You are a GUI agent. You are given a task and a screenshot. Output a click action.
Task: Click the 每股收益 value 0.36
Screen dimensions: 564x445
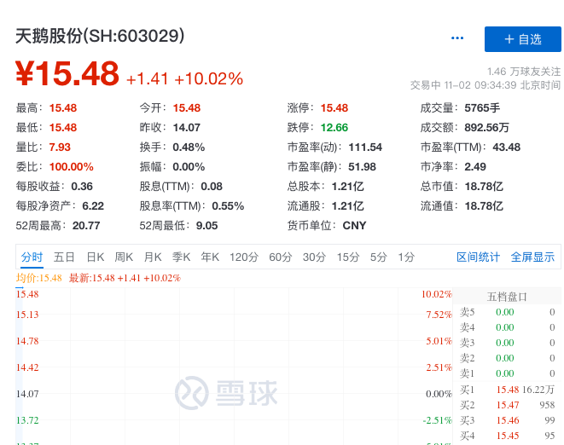82,186
